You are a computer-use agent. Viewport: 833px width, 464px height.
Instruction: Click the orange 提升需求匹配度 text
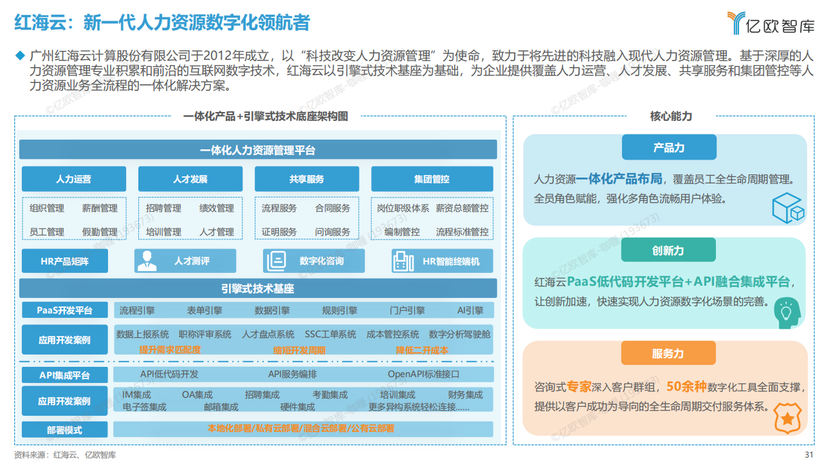[x=170, y=350]
